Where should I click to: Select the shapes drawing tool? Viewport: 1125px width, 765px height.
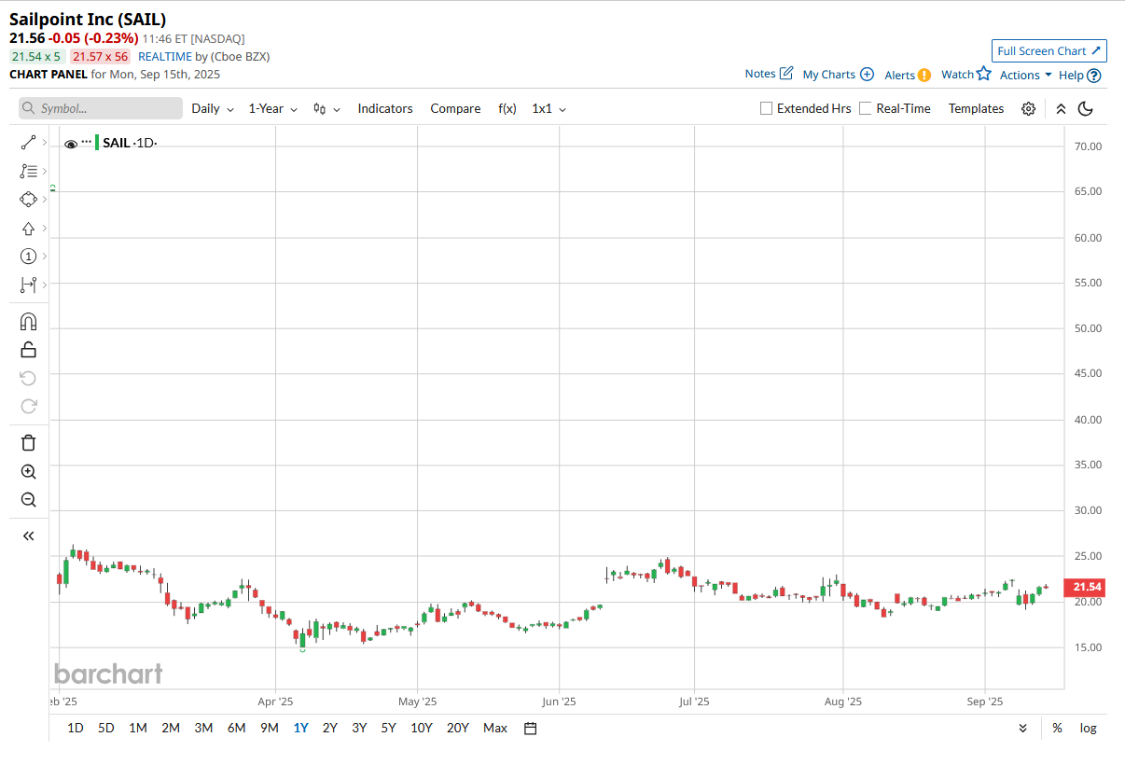pos(28,200)
